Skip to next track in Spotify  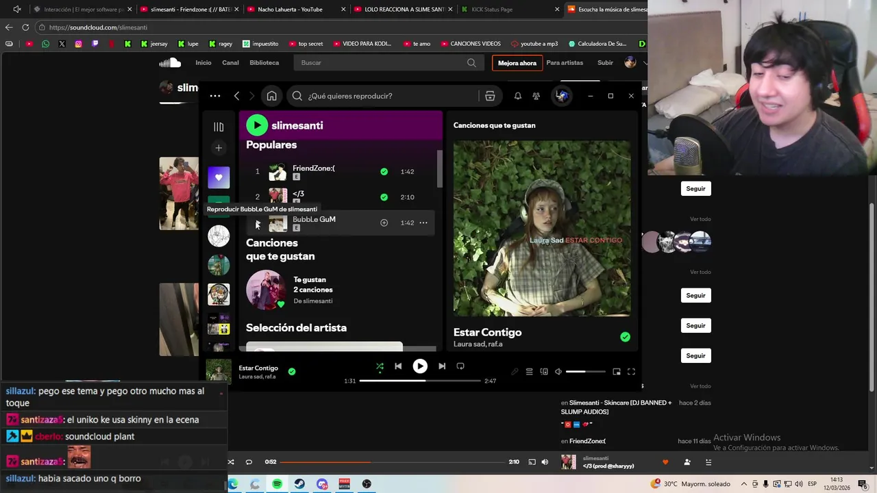(442, 366)
